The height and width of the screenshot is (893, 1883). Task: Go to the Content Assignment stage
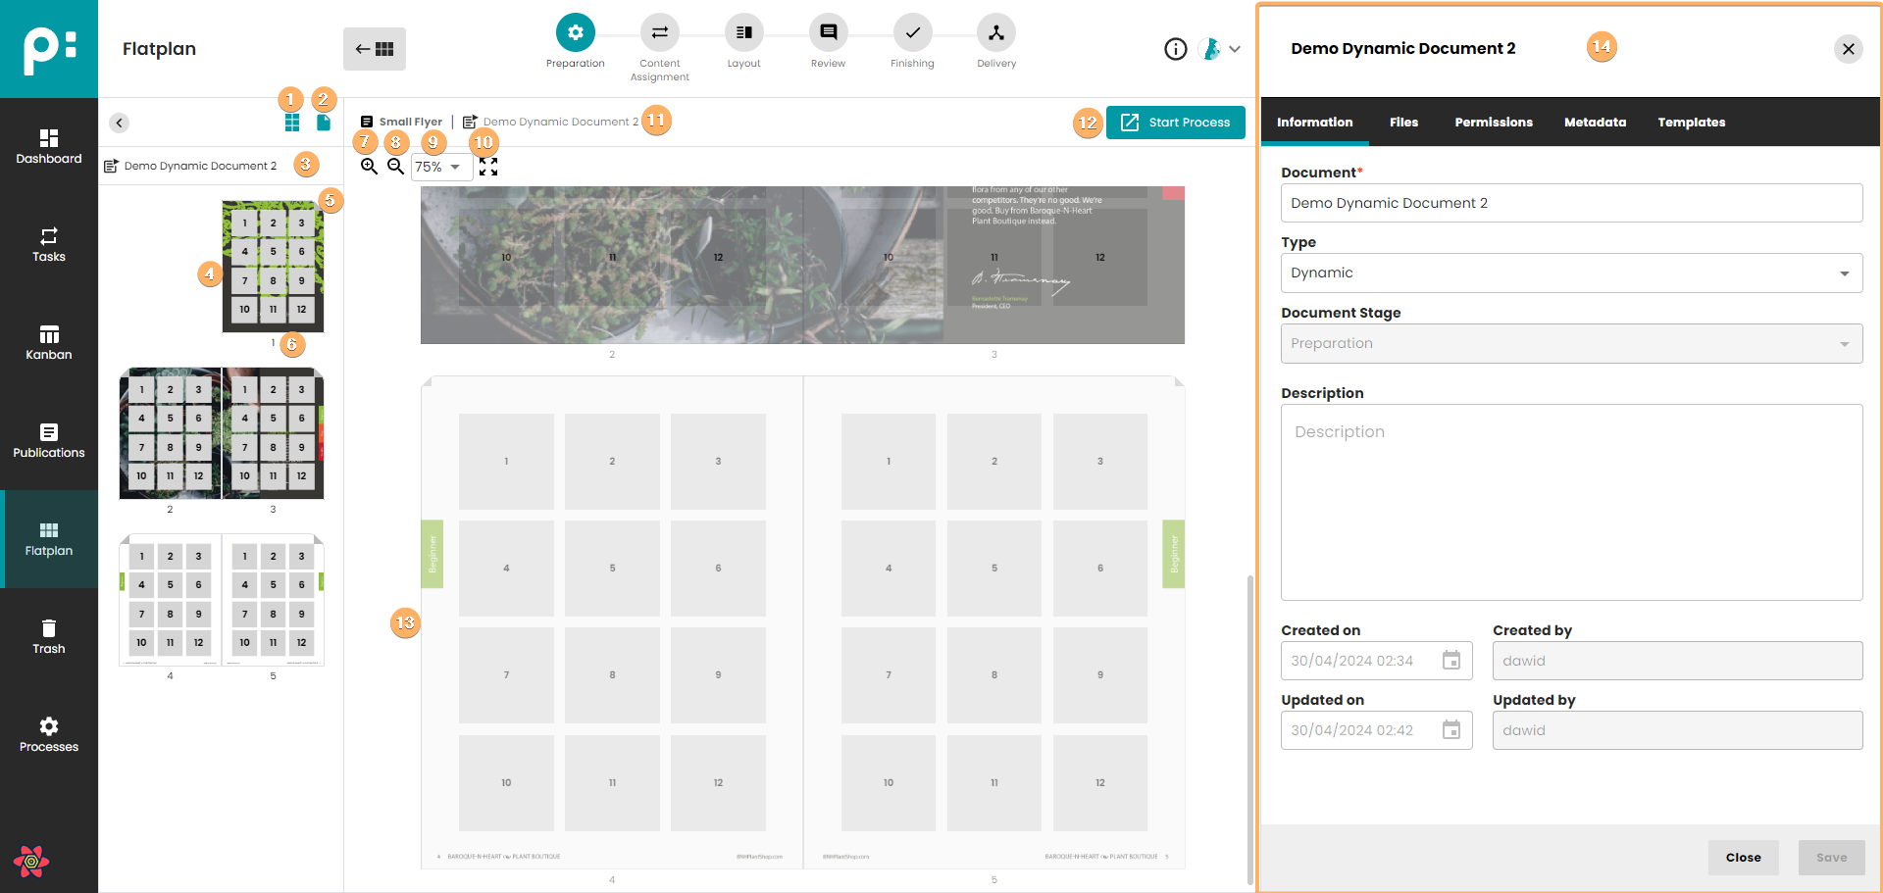click(x=659, y=33)
